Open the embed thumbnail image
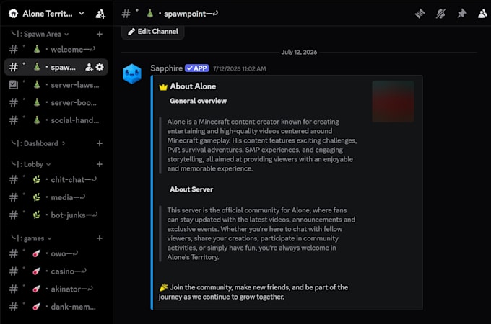 point(393,101)
